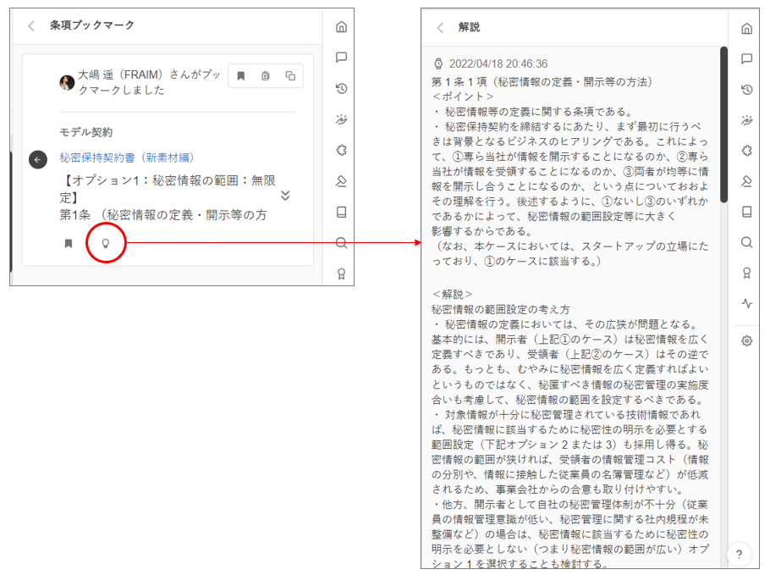Open home icon in right panel sidebar

[746, 29]
